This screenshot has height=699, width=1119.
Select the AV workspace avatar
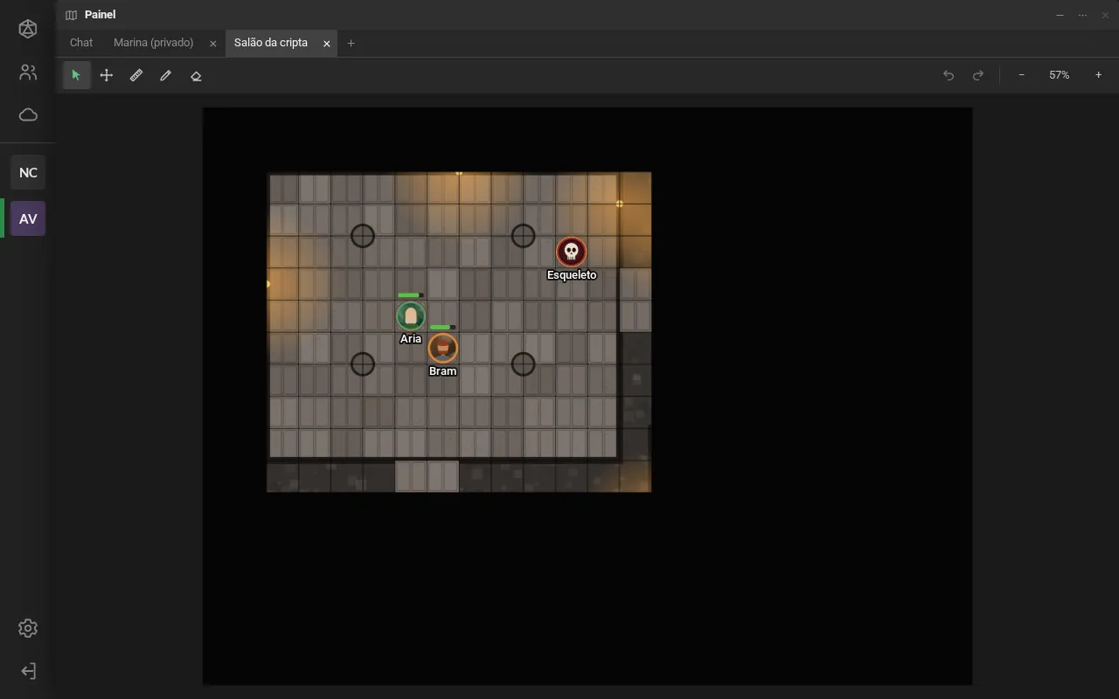[28, 218]
